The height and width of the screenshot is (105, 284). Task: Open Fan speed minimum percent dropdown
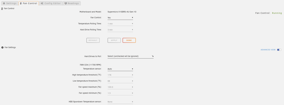(x=120, y=93)
